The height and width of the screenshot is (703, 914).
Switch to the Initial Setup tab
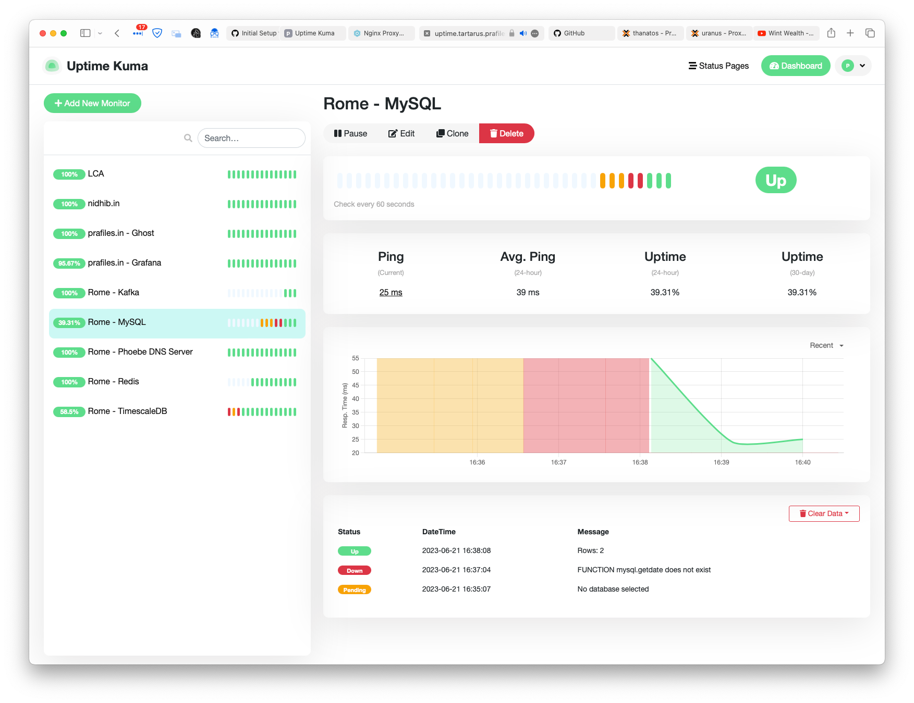pos(253,33)
